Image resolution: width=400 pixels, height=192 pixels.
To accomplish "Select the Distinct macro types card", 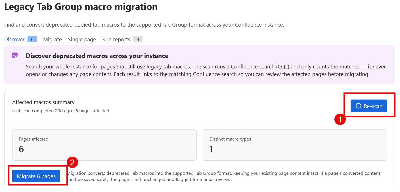I will click(295, 145).
